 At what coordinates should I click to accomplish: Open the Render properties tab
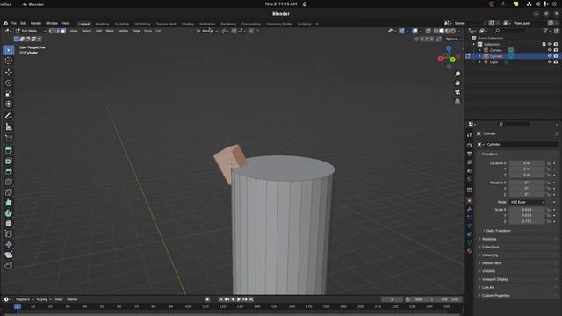click(470, 146)
